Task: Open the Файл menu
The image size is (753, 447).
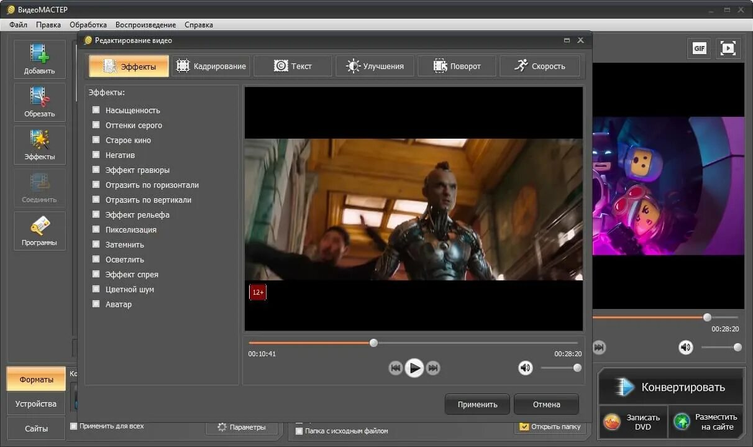Action: [x=18, y=25]
